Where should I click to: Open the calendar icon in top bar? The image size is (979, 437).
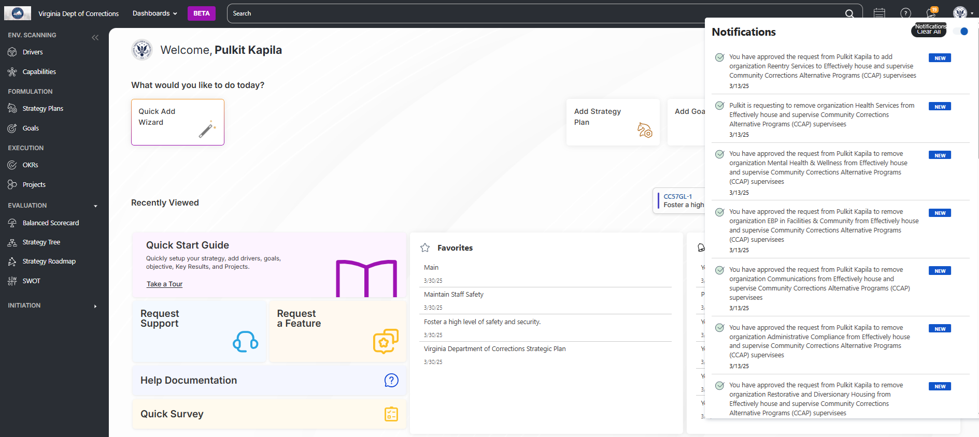[x=879, y=13]
